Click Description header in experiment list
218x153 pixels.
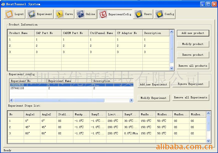113,81
